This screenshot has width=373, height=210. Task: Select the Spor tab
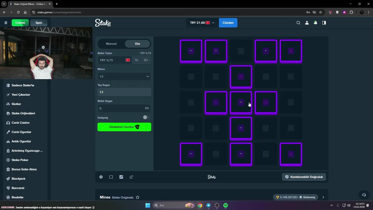point(39,23)
